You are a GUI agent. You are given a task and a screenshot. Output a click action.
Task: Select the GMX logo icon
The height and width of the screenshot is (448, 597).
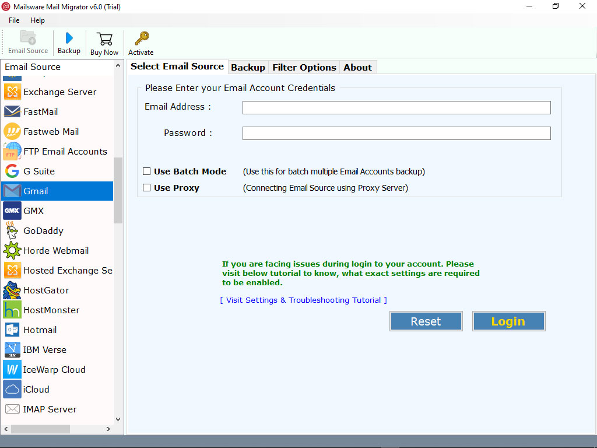click(x=12, y=211)
